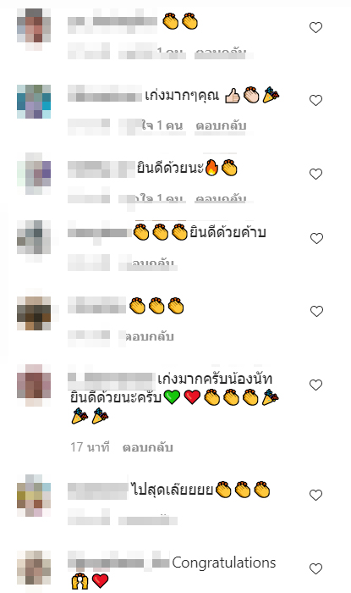Open the username before Congratulations comment

click(118, 563)
